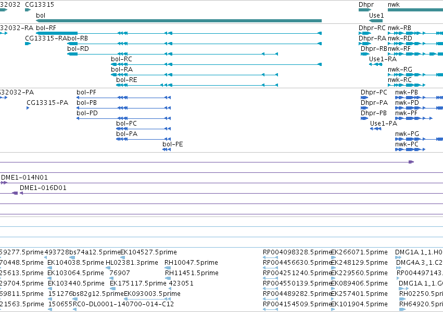Screen dimensions: 443x312
Task: Click nwk-PC protein label
Action: click(407, 145)
